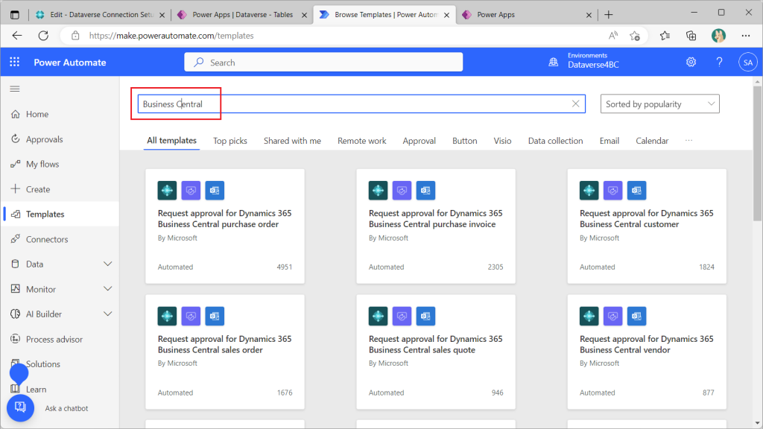Click Business Central icon on sales quote card

point(378,316)
